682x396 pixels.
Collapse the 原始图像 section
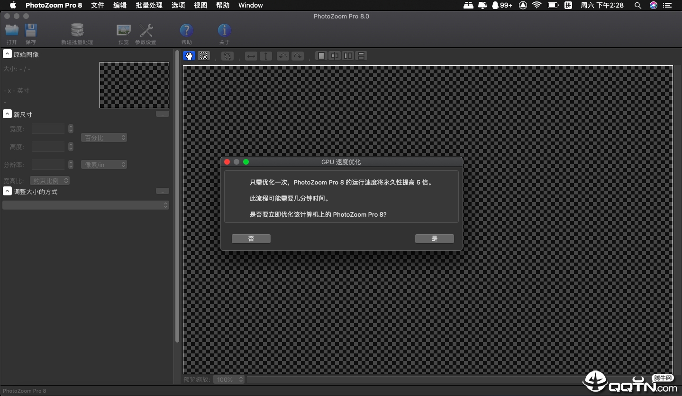tap(7, 54)
